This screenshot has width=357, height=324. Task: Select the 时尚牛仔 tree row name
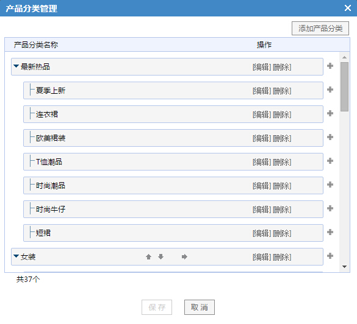point(51,210)
